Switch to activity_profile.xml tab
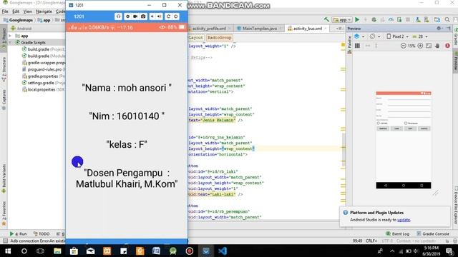Image resolution: width=458 pixels, height=257 pixels. click(209, 29)
